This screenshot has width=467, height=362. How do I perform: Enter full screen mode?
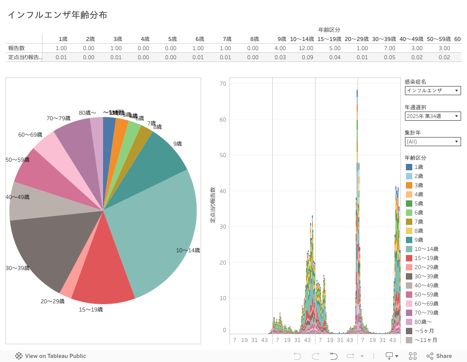pyautogui.click(x=413, y=356)
